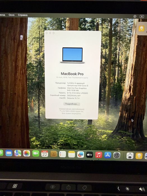
Task: Select the small file icon on the desktop
Action: [22, 38]
